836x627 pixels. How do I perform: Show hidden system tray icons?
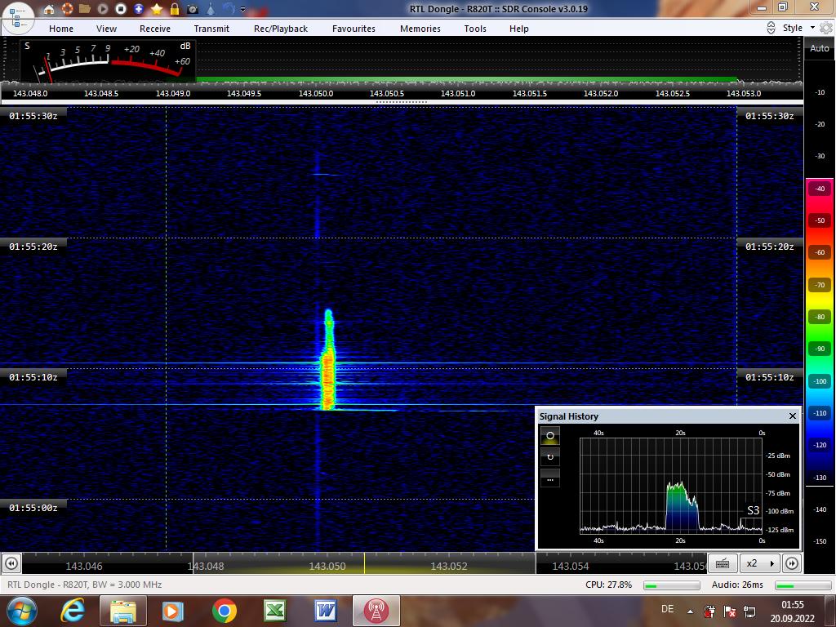pyautogui.click(x=691, y=611)
